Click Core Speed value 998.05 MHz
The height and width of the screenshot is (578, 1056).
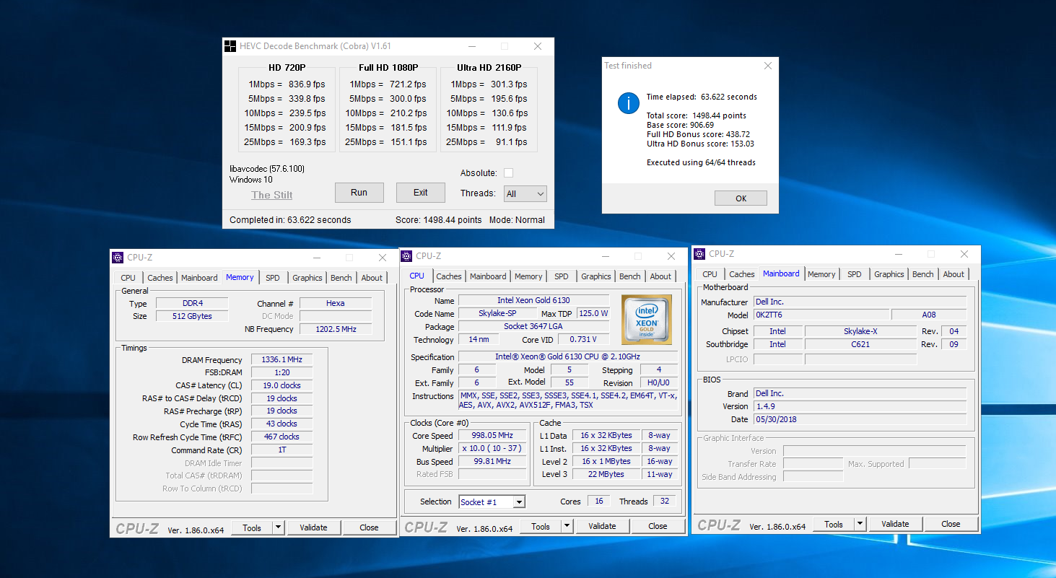pyautogui.click(x=493, y=436)
